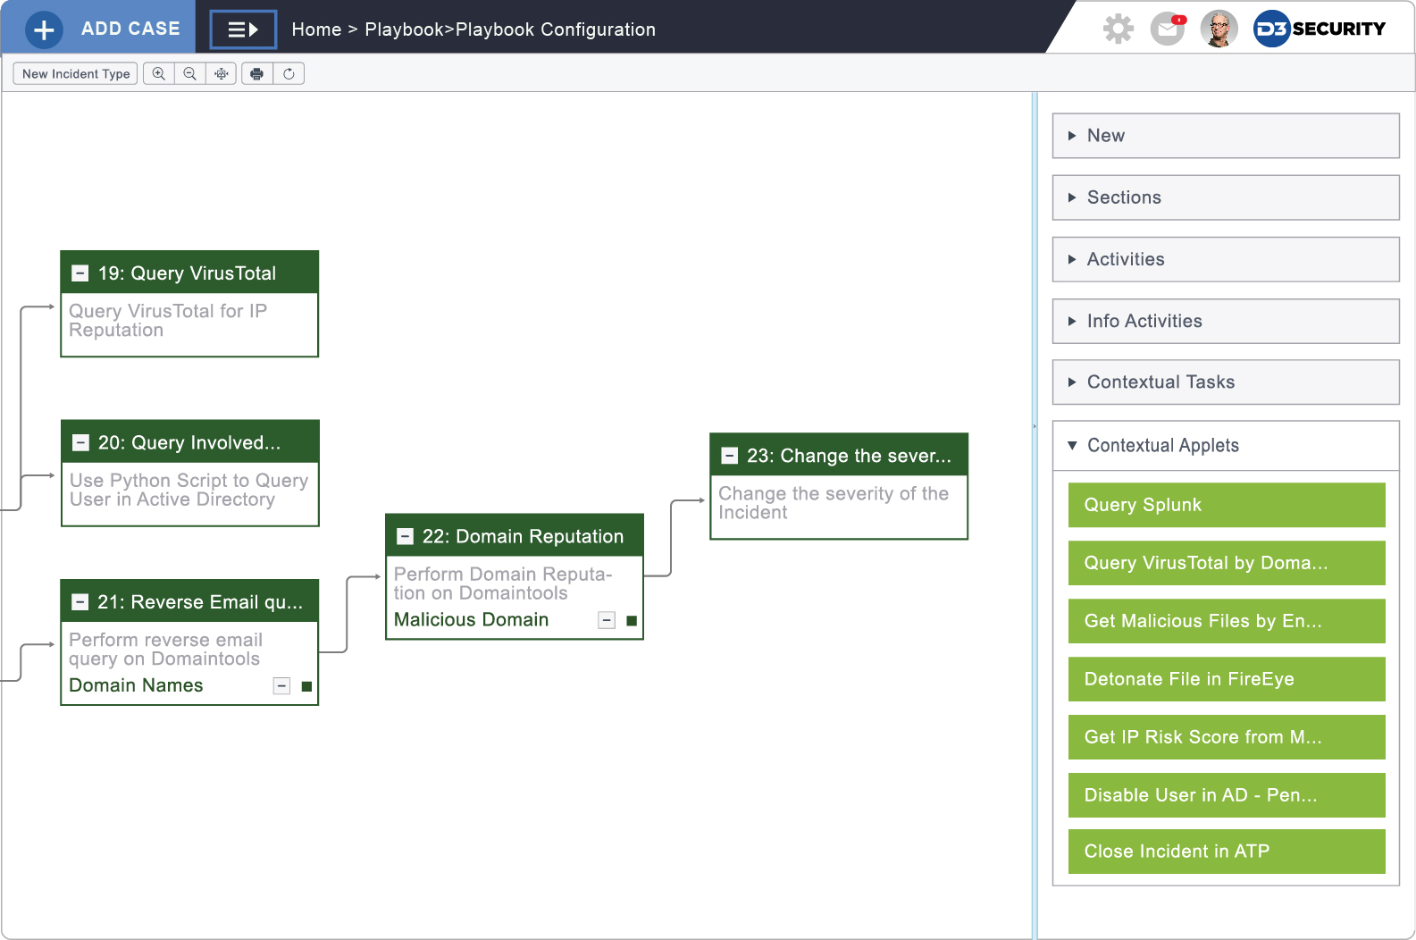Screen dimensions: 1416x940
Task: Collapse the Contextual Applets panel
Action: tap(1226, 446)
